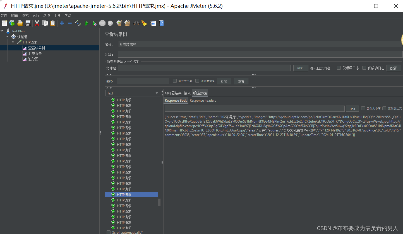This screenshot has width=403, height=234.
Task: Open the 文件 menu
Action: pos(4,15)
